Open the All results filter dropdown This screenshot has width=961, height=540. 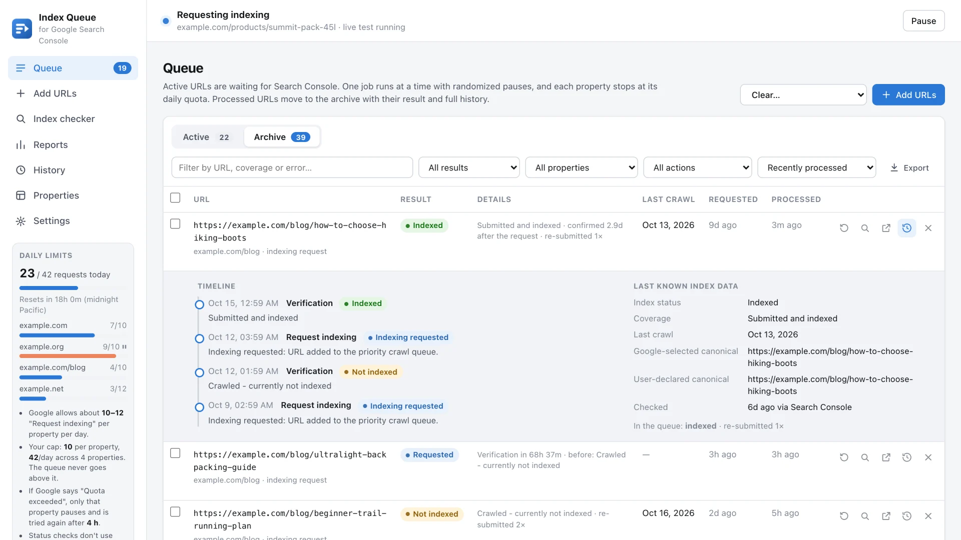point(469,167)
